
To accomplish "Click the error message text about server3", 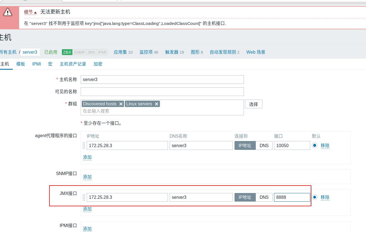I will coord(125,23).
